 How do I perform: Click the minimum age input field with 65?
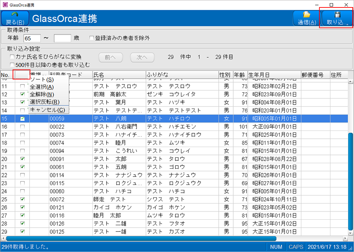point(32,38)
